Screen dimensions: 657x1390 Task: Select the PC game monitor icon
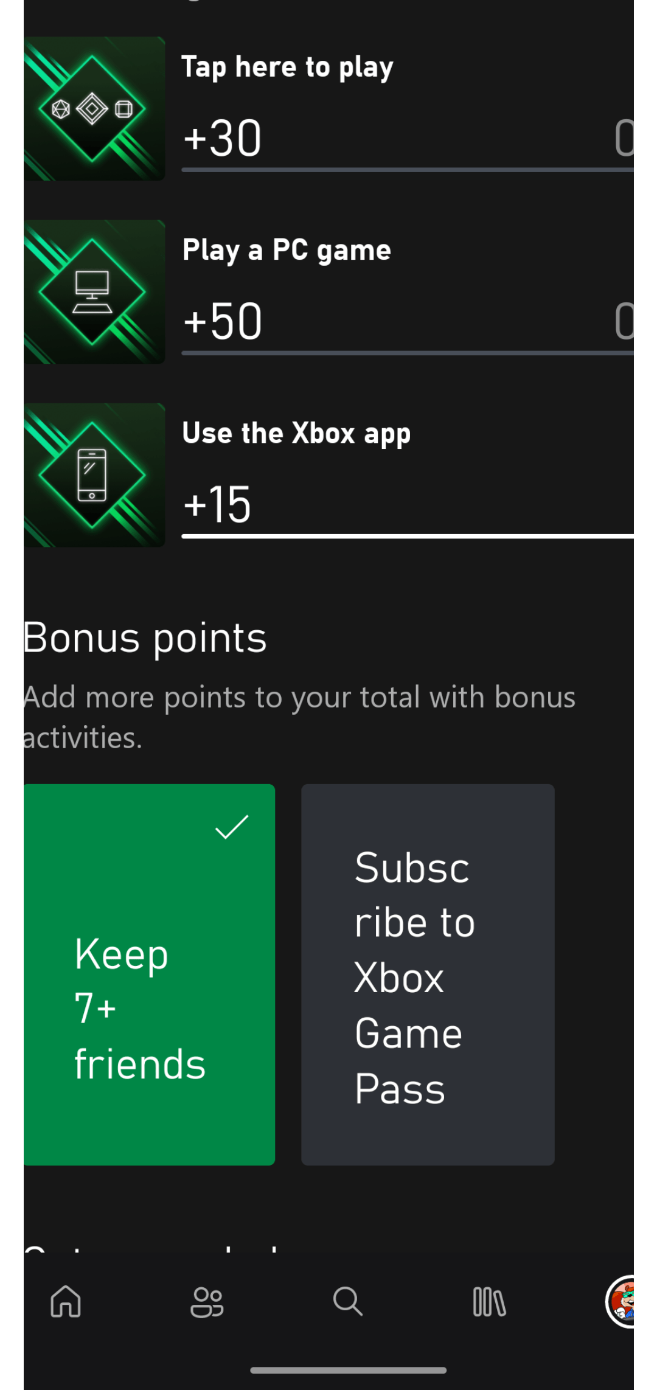click(x=94, y=291)
